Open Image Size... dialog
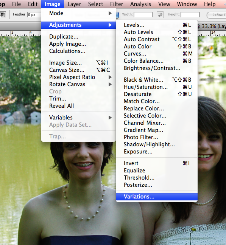This screenshot has width=226, height=245. coord(78,63)
